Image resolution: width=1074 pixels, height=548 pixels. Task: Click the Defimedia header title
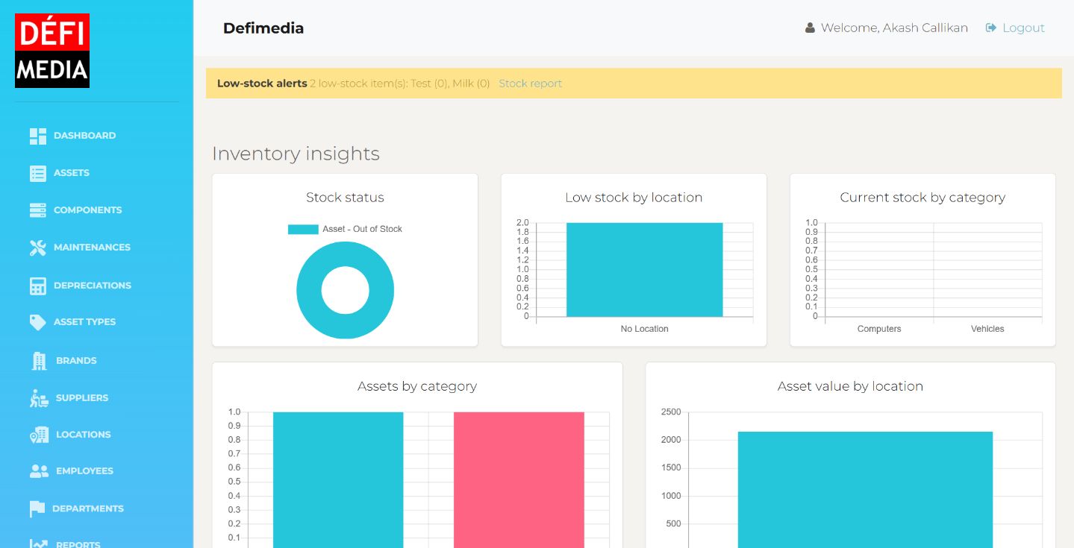(263, 28)
